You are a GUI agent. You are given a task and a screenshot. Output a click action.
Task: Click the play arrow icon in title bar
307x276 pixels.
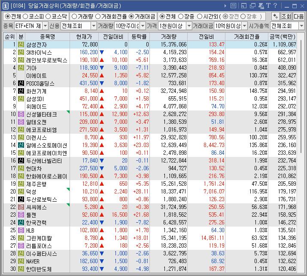coord(225,6)
